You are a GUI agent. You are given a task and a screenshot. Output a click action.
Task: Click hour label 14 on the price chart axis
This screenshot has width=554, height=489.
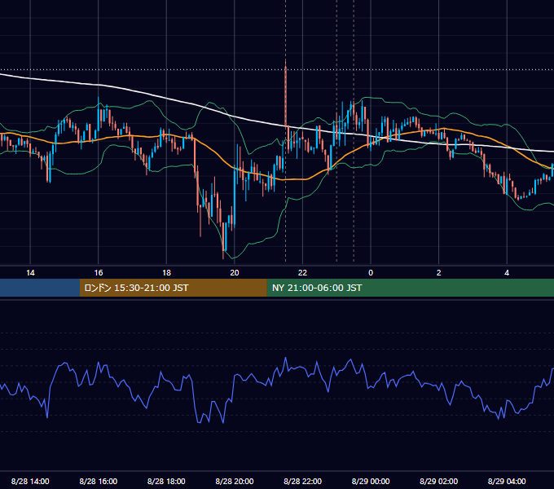tap(30, 273)
